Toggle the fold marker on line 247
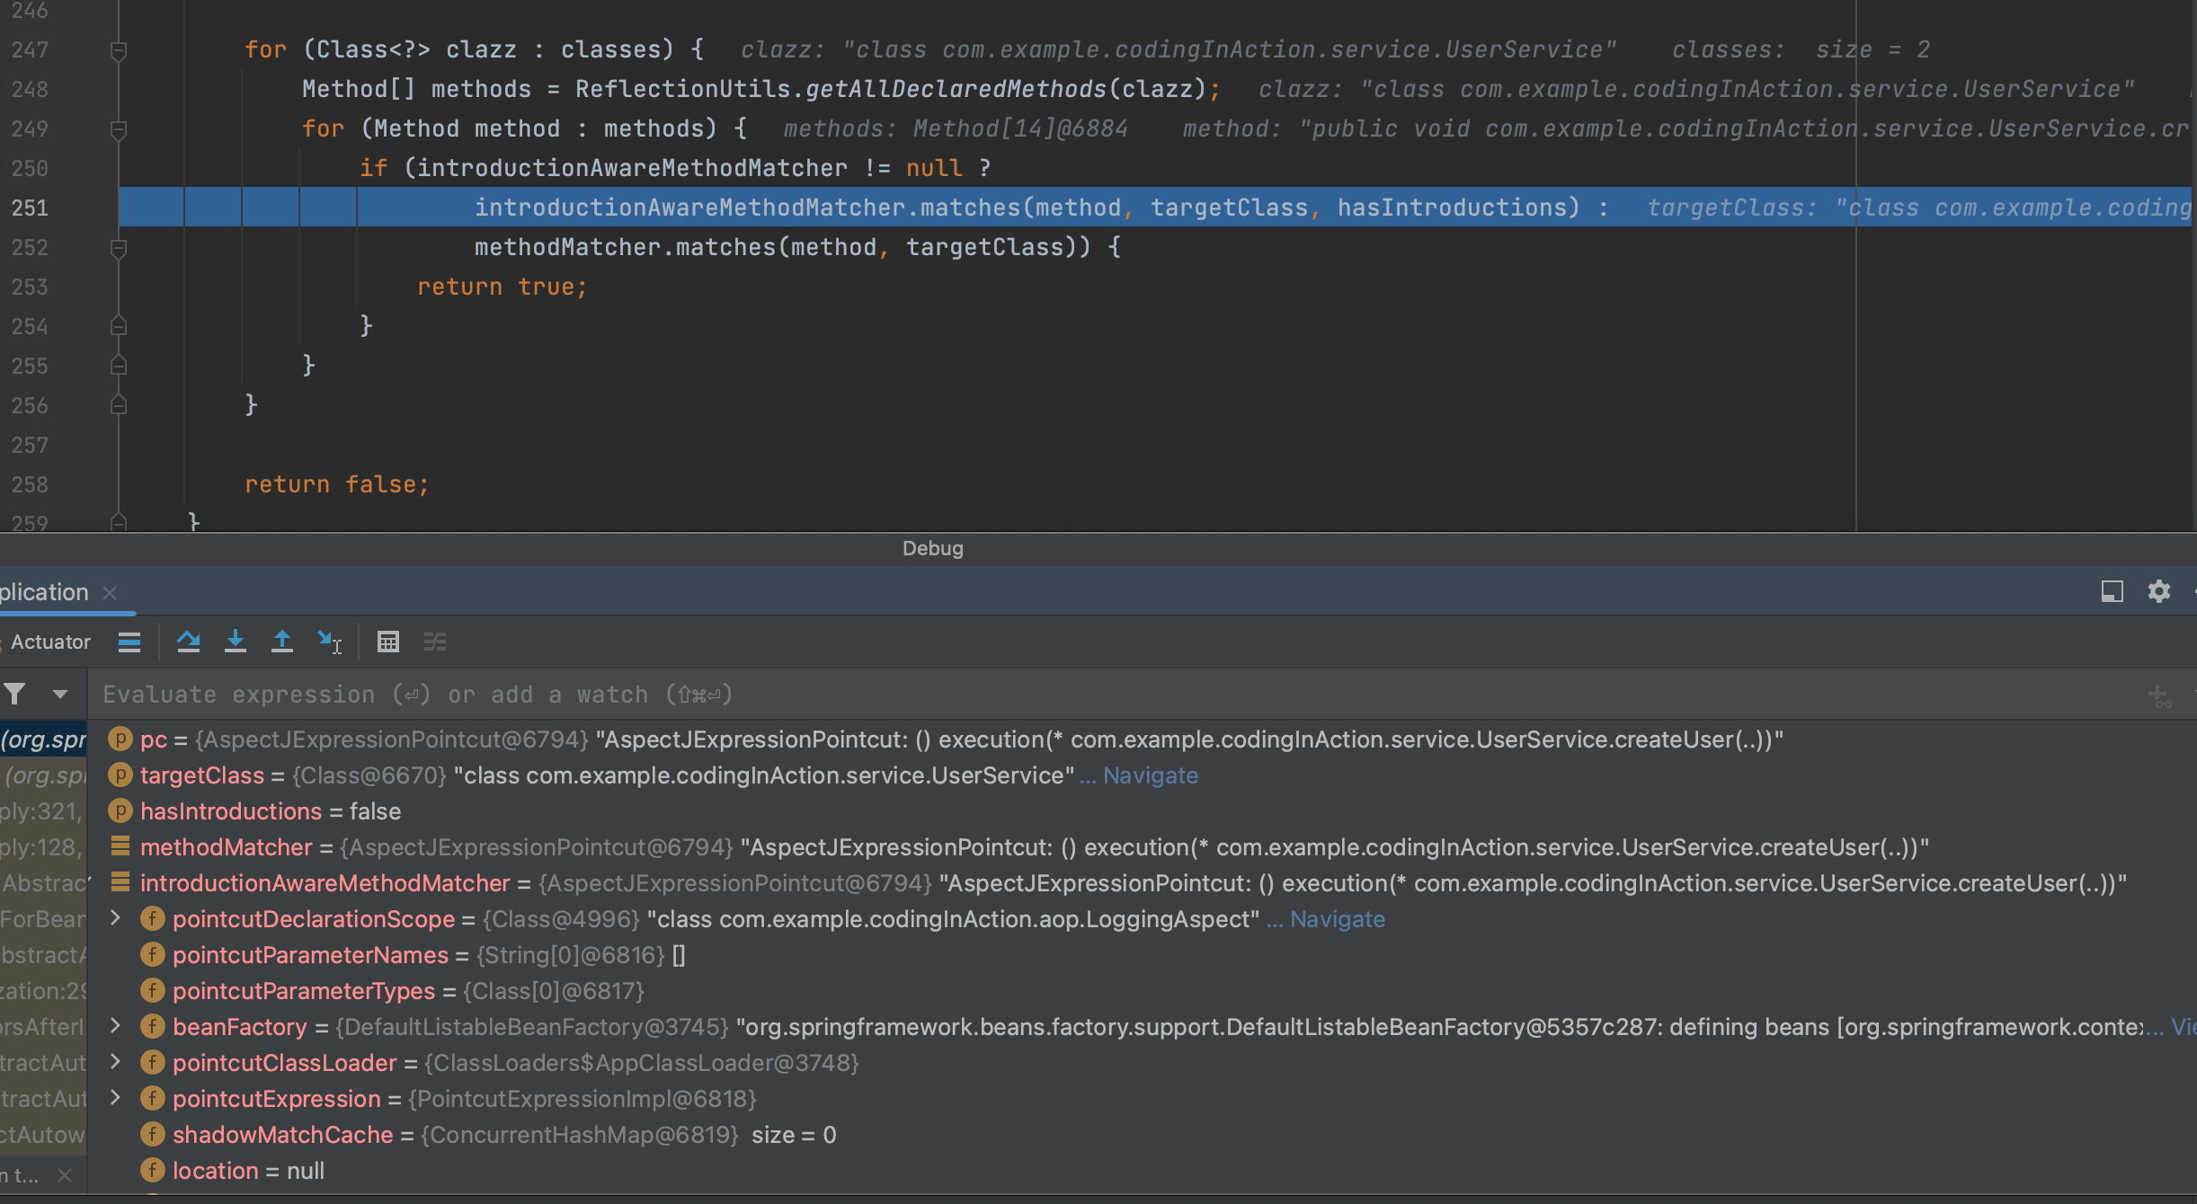 click(118, 50)
